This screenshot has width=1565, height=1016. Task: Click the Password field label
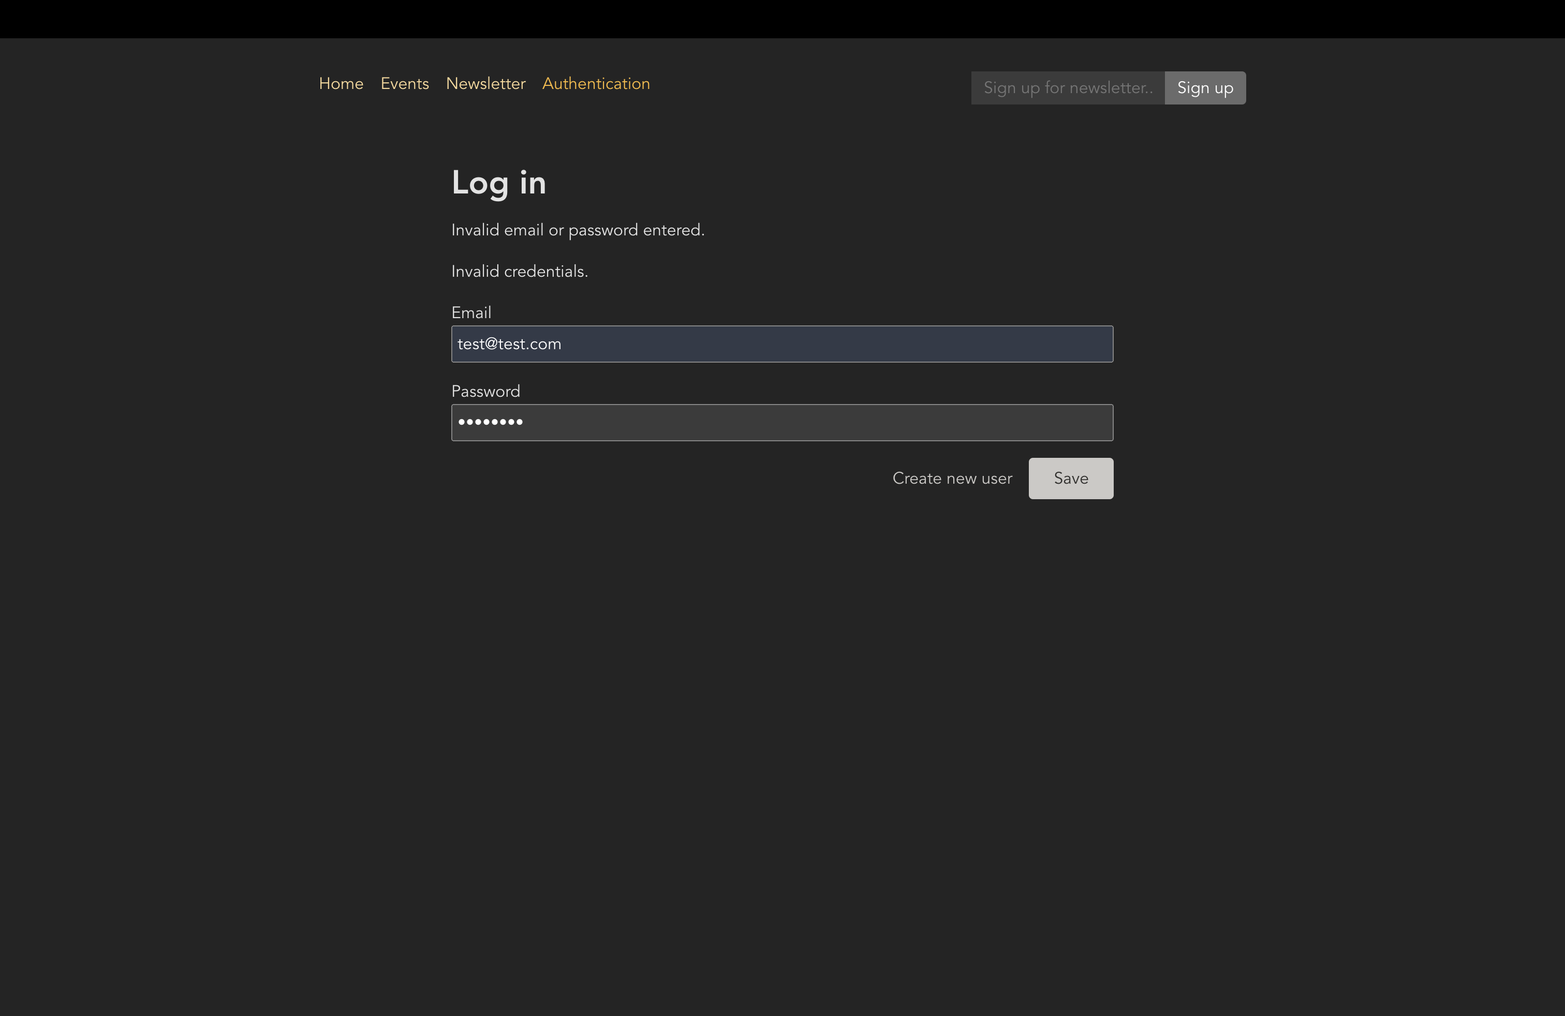tap(485, 392)
